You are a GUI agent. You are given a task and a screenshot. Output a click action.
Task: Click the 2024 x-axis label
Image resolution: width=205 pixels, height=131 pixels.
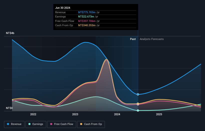117,114
